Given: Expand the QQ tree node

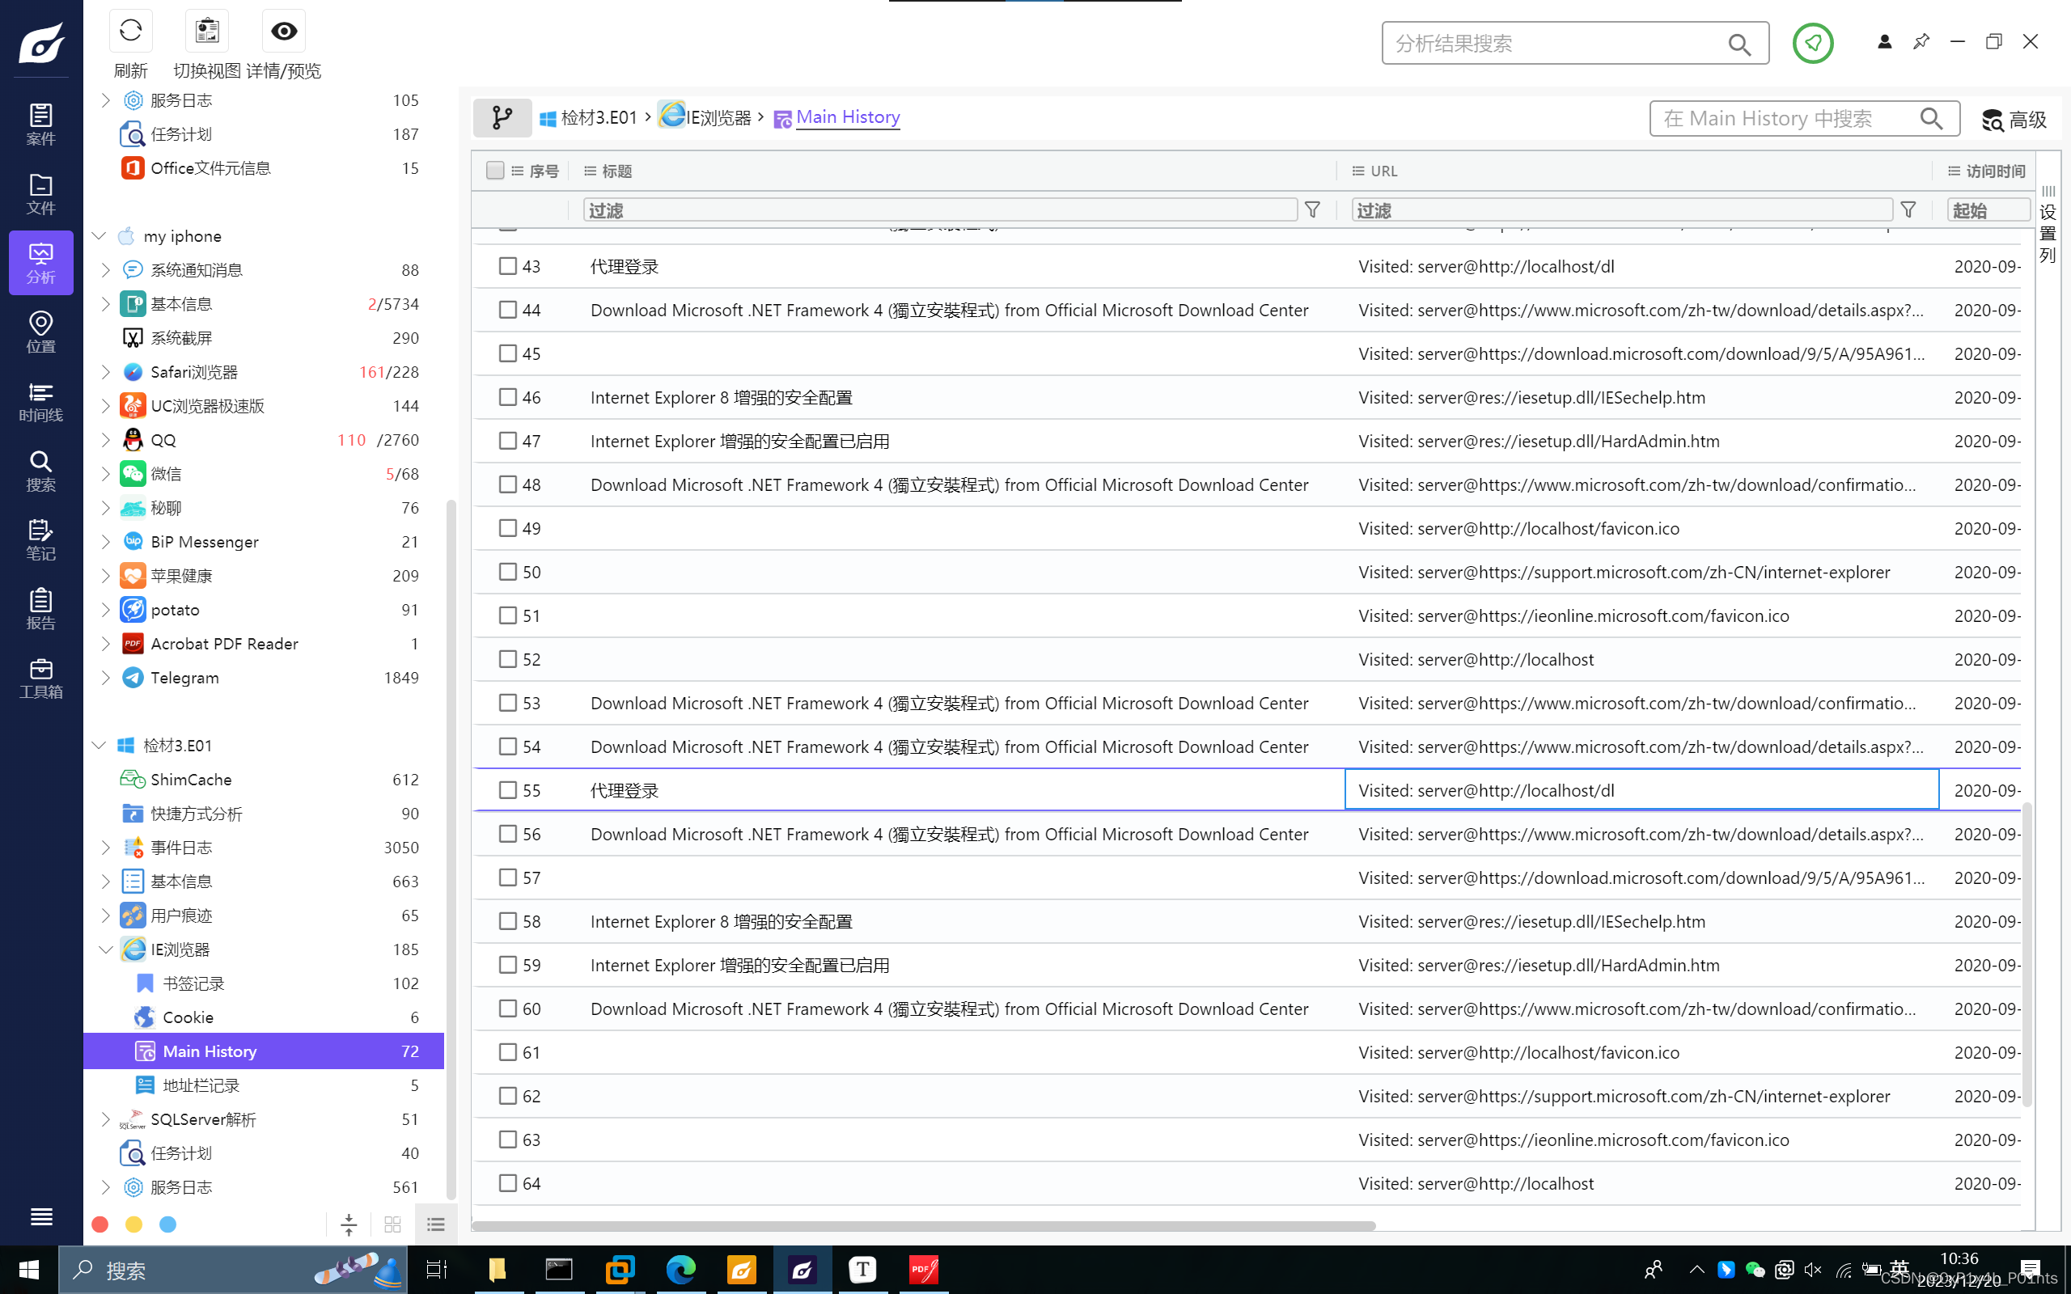Looking at the screenshot, I should [x=105, y=440].
